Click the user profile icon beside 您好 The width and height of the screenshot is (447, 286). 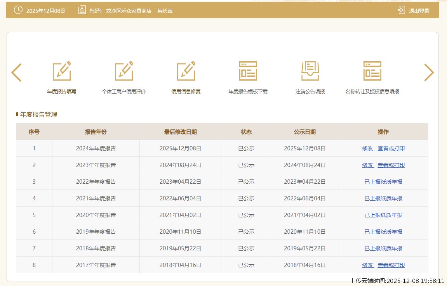pyautogui.click(x=82, y=10)
